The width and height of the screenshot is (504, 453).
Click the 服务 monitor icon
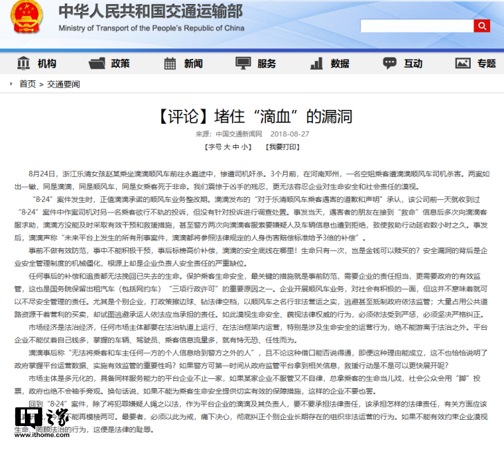point(243,64)
